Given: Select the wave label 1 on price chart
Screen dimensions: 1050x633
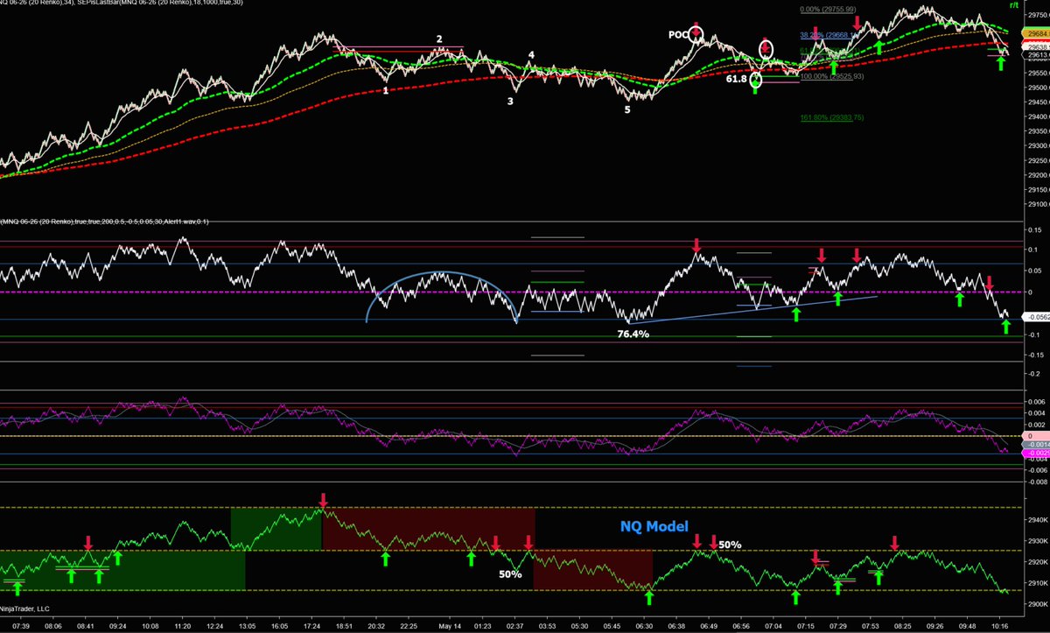Looking at the screenshot, I should (385, 90).
